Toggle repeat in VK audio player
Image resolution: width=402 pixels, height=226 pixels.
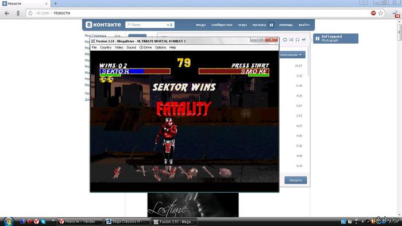285,40
